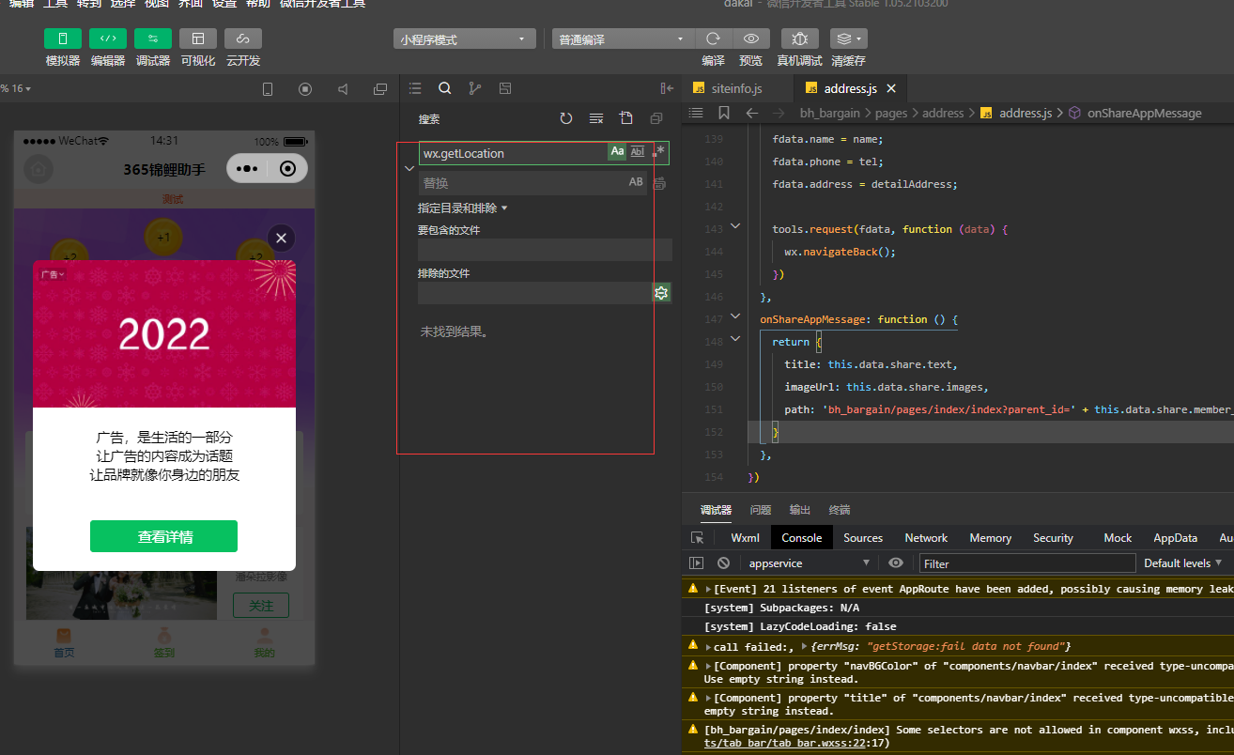The width and height of the screenshot is (1234, 755).
Task: Click the green 查看详情 button
Action: coord(163,536)
